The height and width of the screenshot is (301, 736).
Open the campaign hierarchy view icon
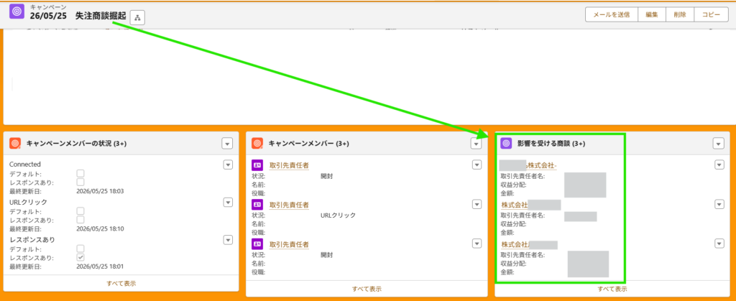(137, 17)
